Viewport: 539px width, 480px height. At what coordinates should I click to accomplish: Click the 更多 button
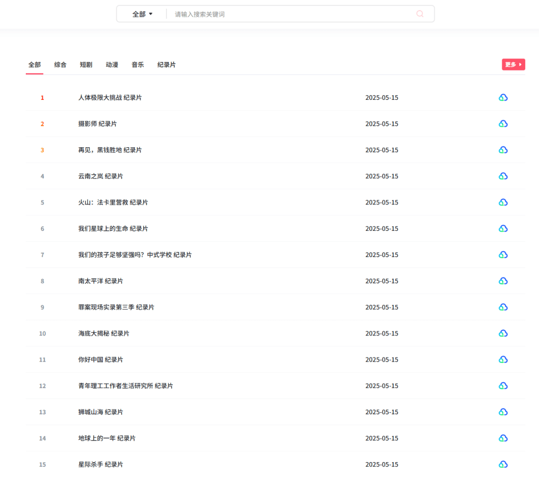click(x=513, y=65)
